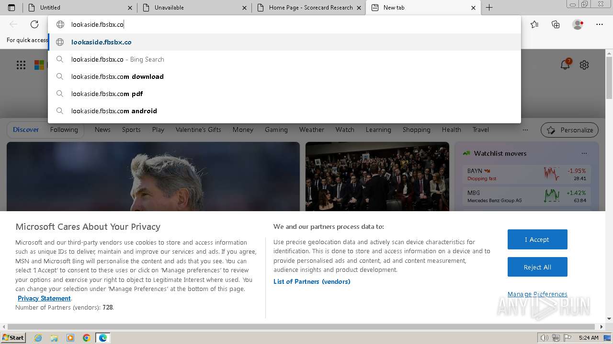Open the Weather category
The image size is (613, 344).
312,129
